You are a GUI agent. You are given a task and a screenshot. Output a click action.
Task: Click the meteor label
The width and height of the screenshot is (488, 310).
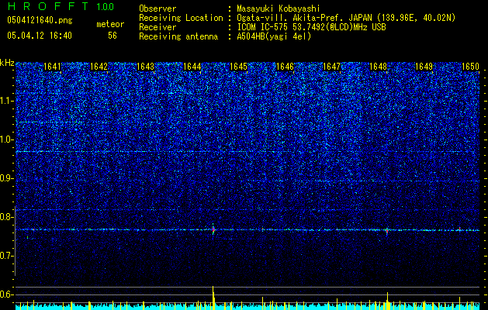(110, 24)
